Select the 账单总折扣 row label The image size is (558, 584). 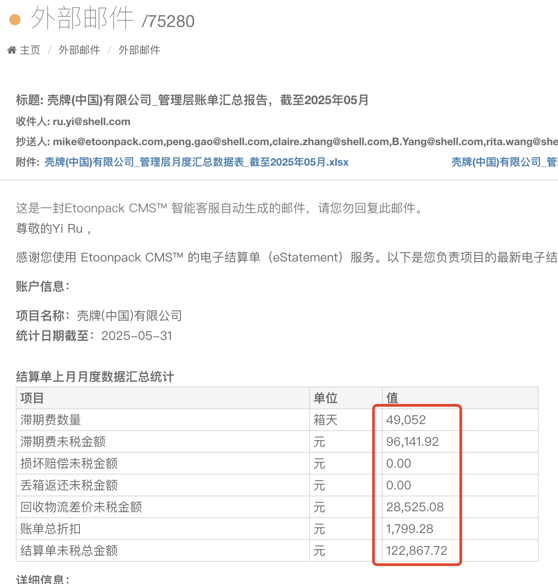(51, 529)
